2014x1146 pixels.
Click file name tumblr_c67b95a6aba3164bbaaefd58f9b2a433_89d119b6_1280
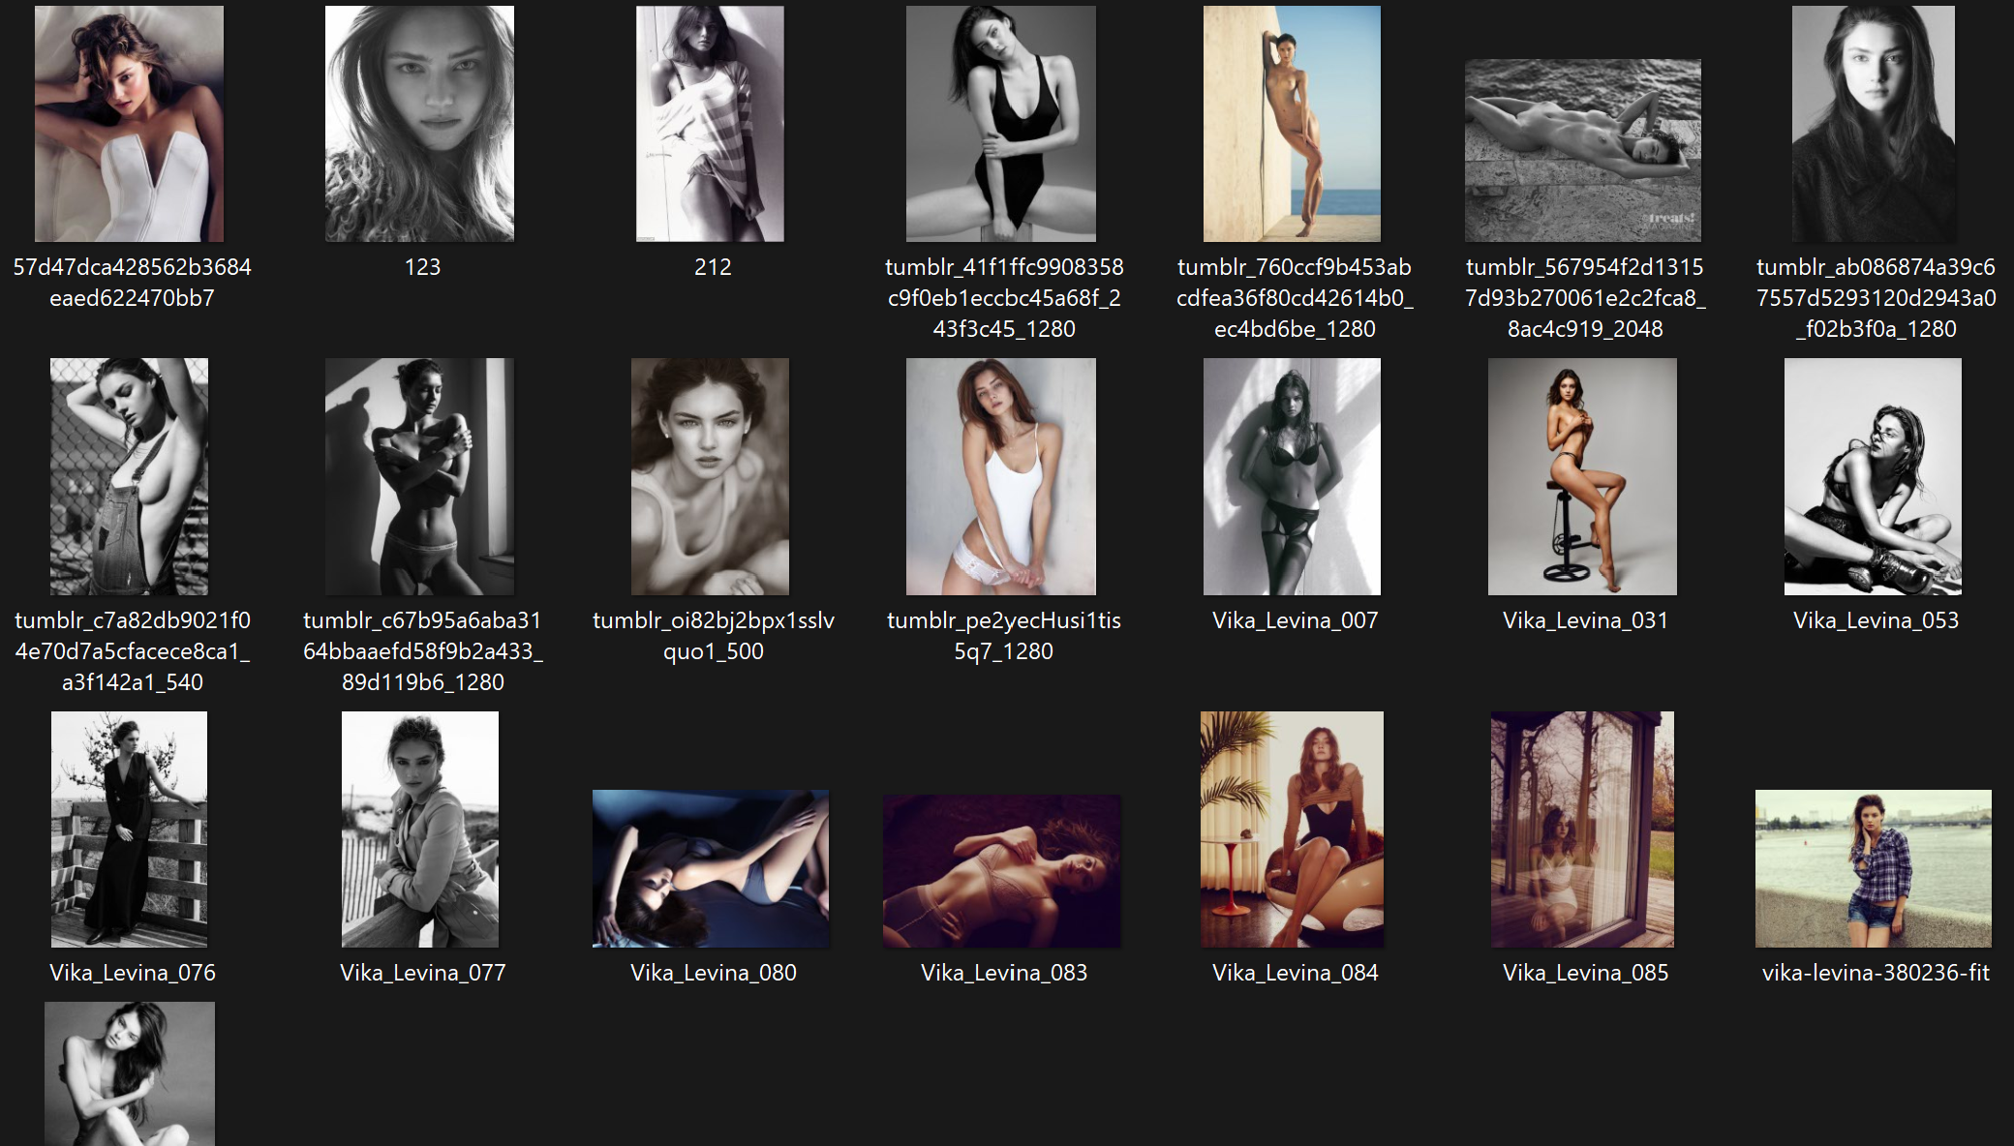coord(423,651)
